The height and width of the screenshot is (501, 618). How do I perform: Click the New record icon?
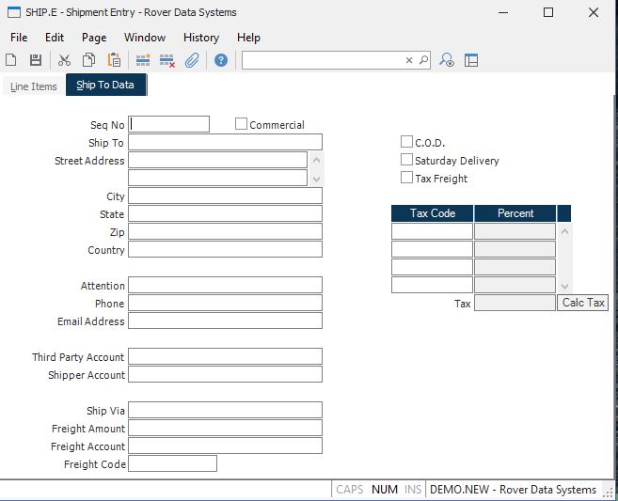pos(11,60)
